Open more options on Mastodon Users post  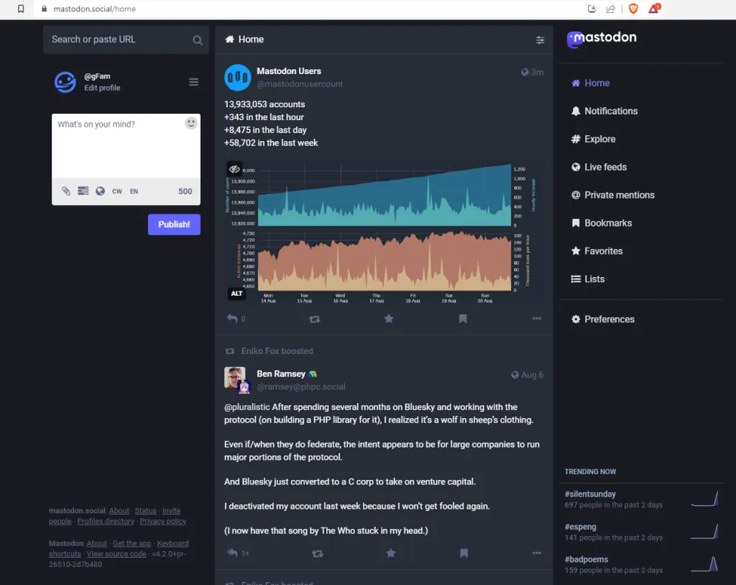537,319
